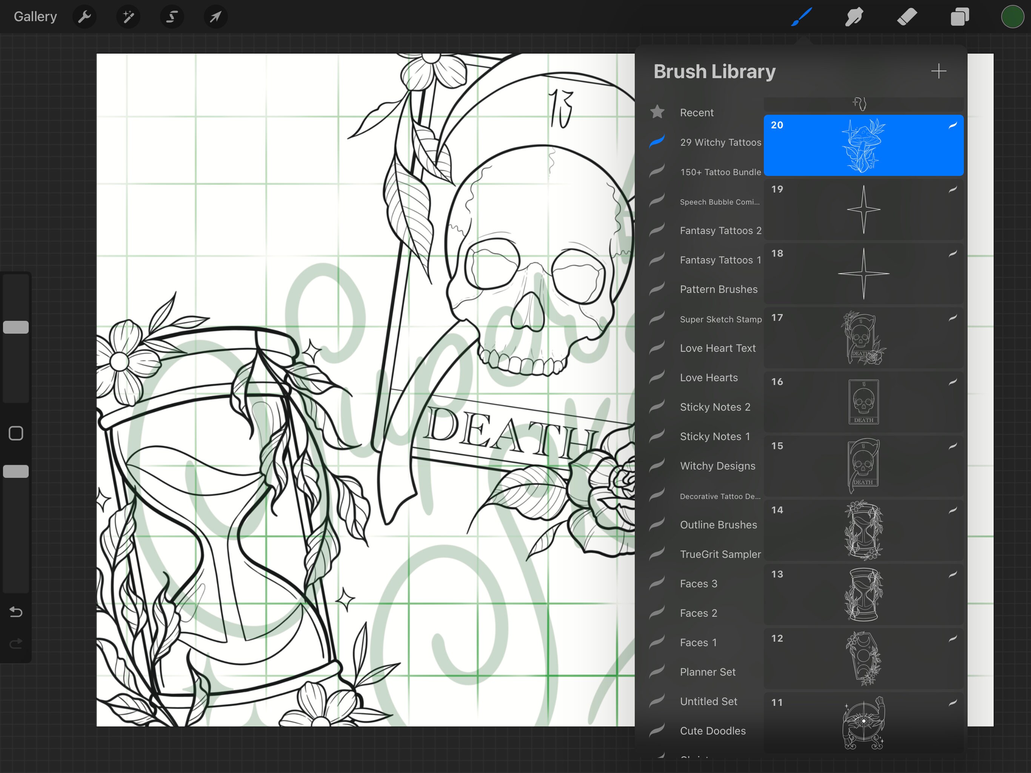Viewport: 1031px width, 773px height.
Task: Select the Smudge tool
Action: [x=854, y=17]
